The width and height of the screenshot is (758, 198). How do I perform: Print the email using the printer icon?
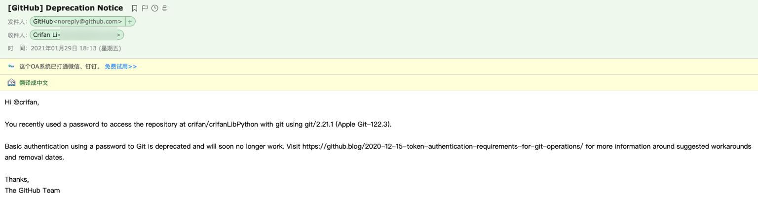(164, 8)
